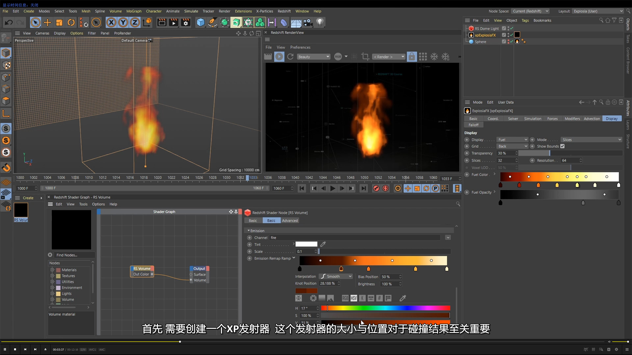
Task: Switch to the Solver tab
Action: (513, 119)
